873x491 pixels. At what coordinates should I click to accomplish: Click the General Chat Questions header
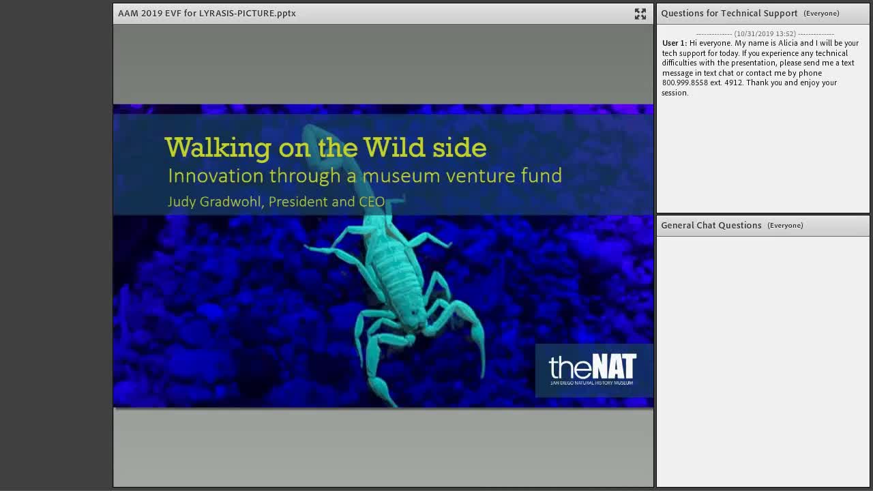(x=711, y=225)
